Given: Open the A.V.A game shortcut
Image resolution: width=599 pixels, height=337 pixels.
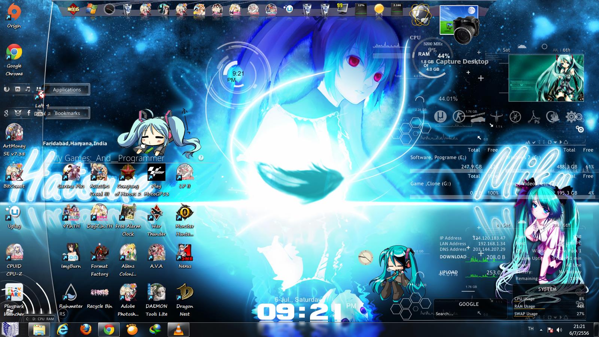Looking at the screenshot, I should click(x=156, y=256).
